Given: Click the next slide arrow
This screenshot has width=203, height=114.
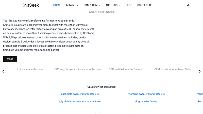Looking at the screenshot, I should pyautogui.click(x=200, y=71).
